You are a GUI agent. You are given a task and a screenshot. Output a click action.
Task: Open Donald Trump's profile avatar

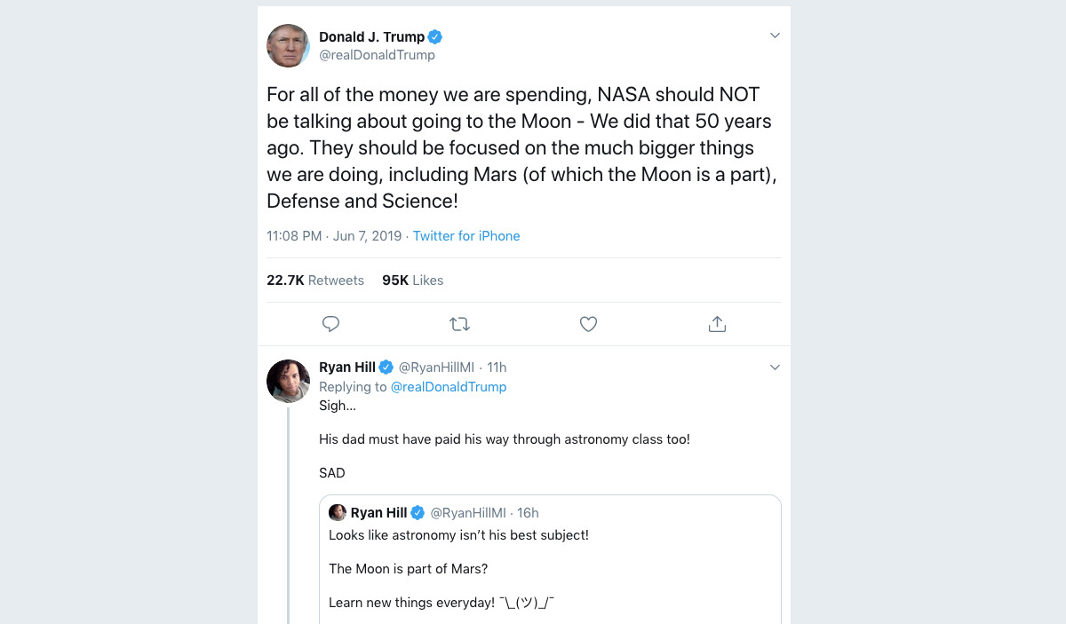tap(288, 45)
